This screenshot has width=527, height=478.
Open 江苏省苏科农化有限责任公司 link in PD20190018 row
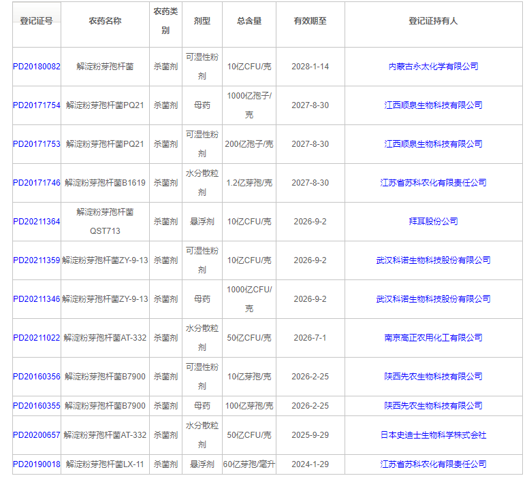pos(433,464)
